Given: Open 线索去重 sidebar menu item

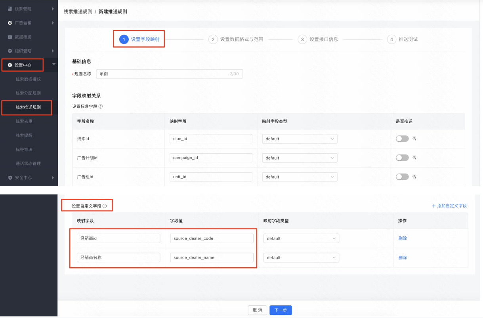Looking at the screenshot, I should coord(24,121).
